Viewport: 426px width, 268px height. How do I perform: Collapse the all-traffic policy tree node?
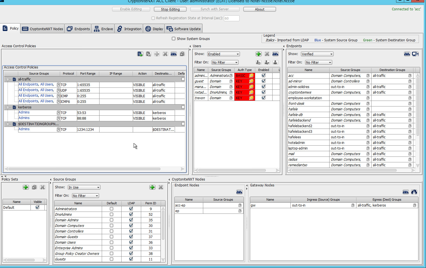pos(8,79)
